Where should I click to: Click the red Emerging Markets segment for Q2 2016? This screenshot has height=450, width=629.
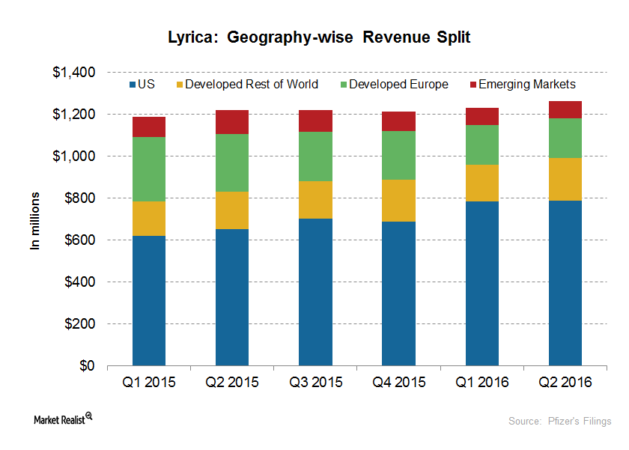click(x=565, y=110)
